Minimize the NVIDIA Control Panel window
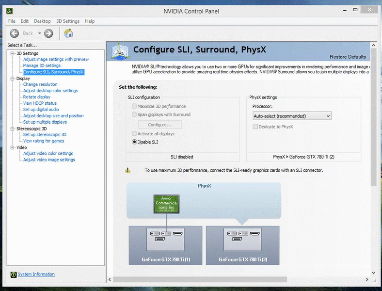The width and height of the screenshot is (382, 291). (x=345, y=10)
